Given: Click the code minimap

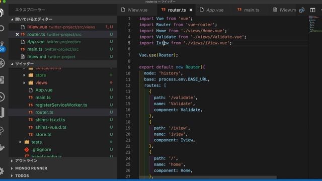Looking at the screenshot, I should point(315,24).
